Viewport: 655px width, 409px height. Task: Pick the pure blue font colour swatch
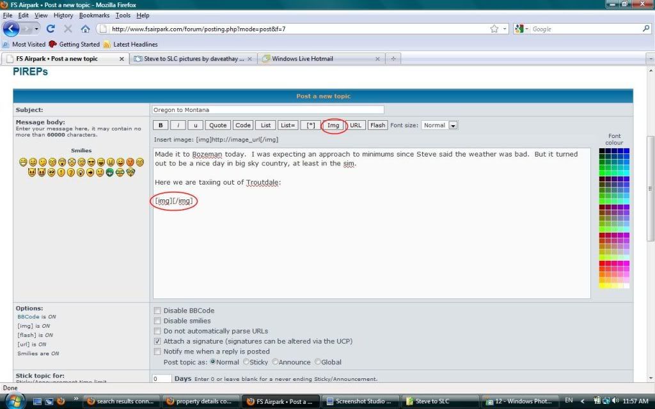pyautogui.click(x=627, y=151)
